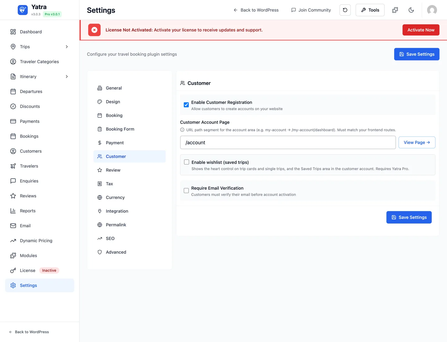This screenshot has height=342, width=447.
Task: Open the modules puzzle icon in header
Action: pos(395,10)
